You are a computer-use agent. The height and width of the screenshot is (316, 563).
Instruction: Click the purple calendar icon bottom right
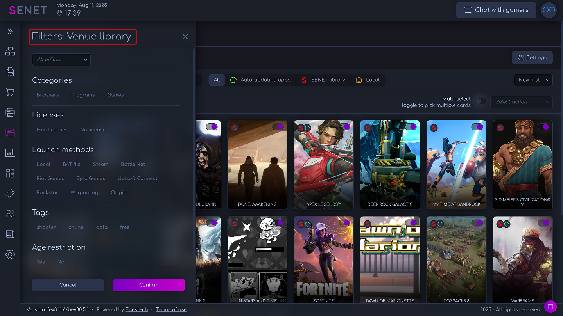[x=550, y=306]
